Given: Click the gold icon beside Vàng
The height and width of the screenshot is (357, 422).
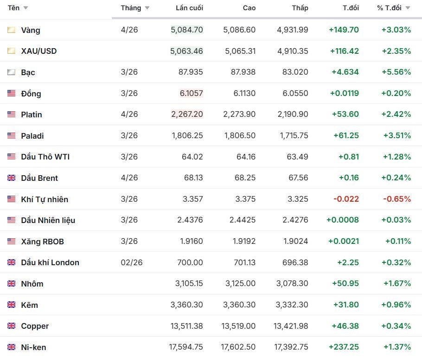Looking at the screenshot, I should point(11,30).
